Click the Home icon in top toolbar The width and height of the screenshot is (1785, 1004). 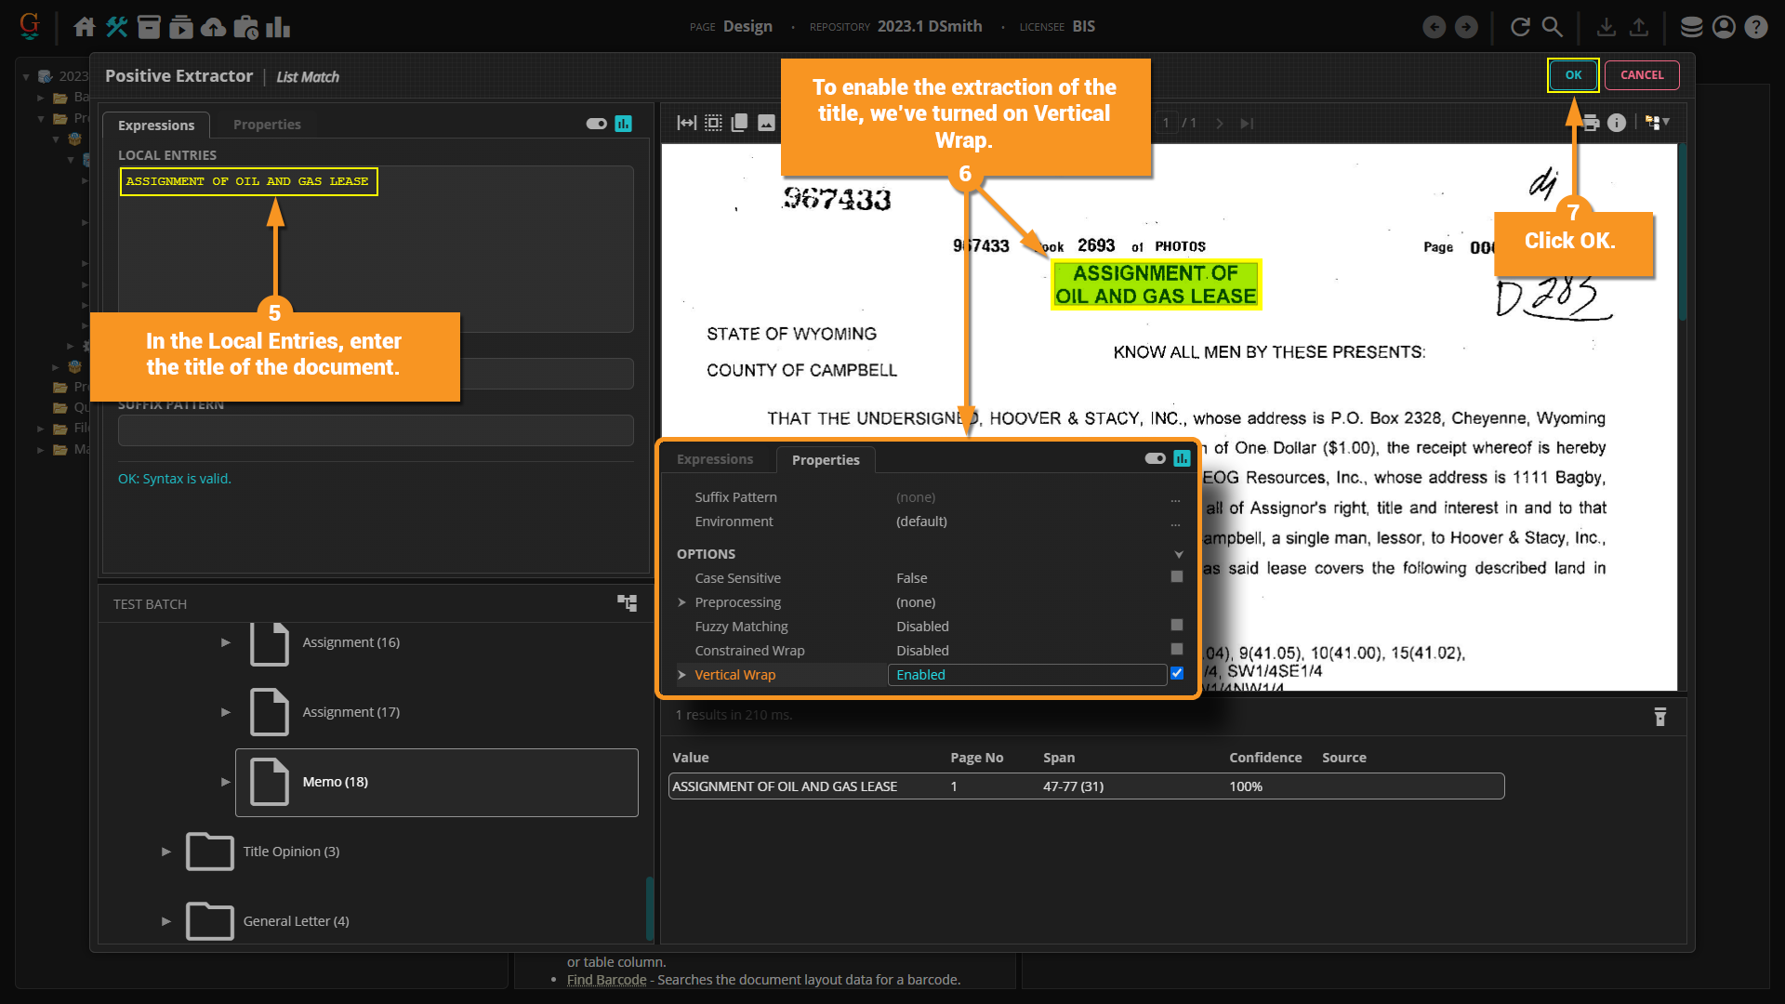pos(85,27)
